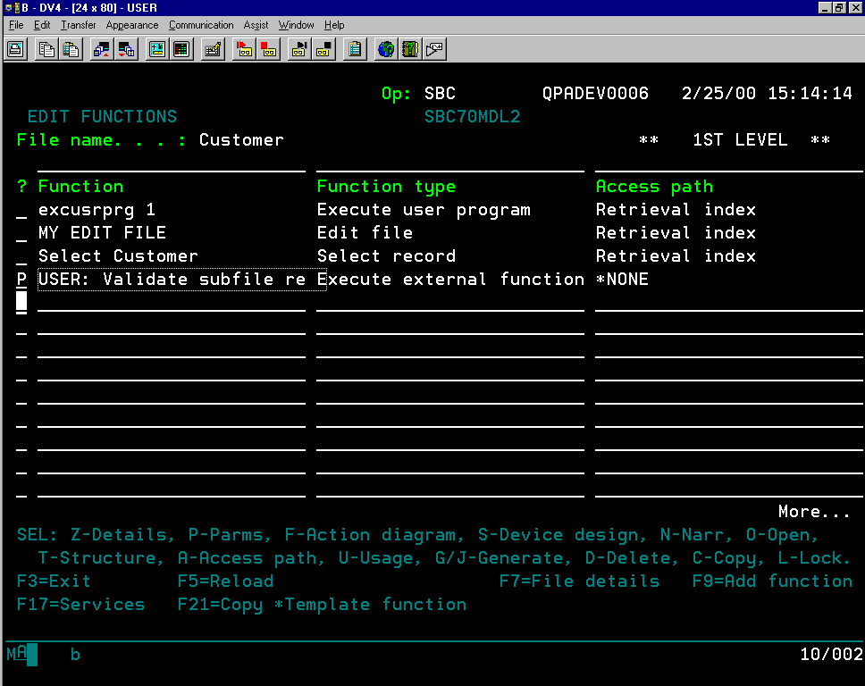The image size is (865, 686).
Task: Open the help index book icon
Action: point(408,49)
